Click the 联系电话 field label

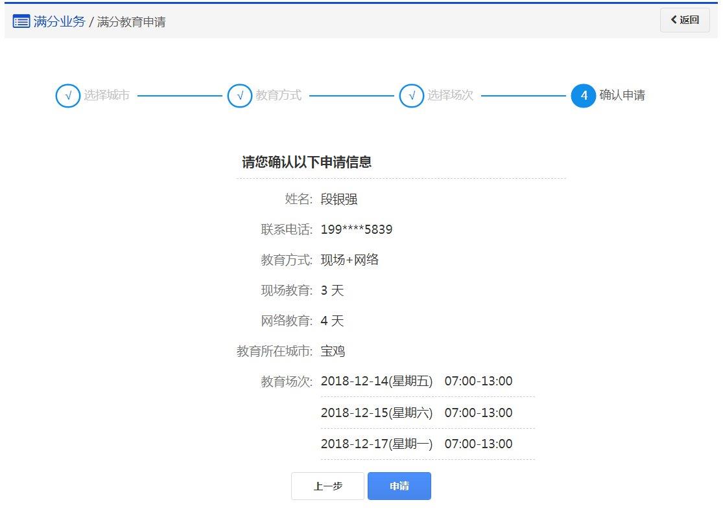point(287,229)
